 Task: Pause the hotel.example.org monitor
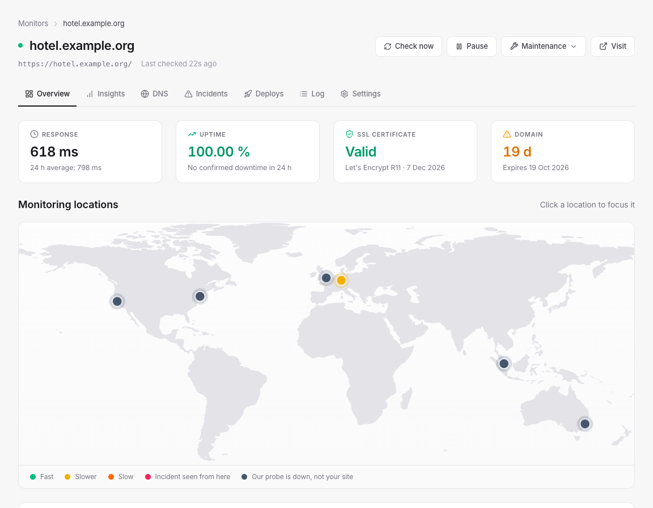(472, 46)
